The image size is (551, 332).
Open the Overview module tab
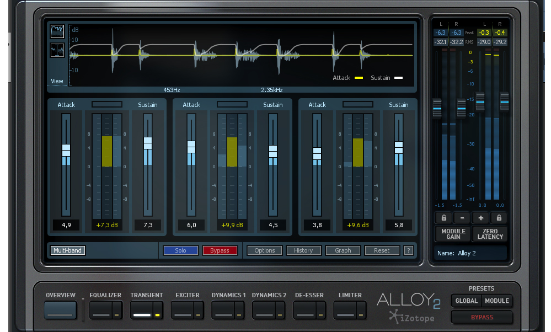tap(61, 310)
